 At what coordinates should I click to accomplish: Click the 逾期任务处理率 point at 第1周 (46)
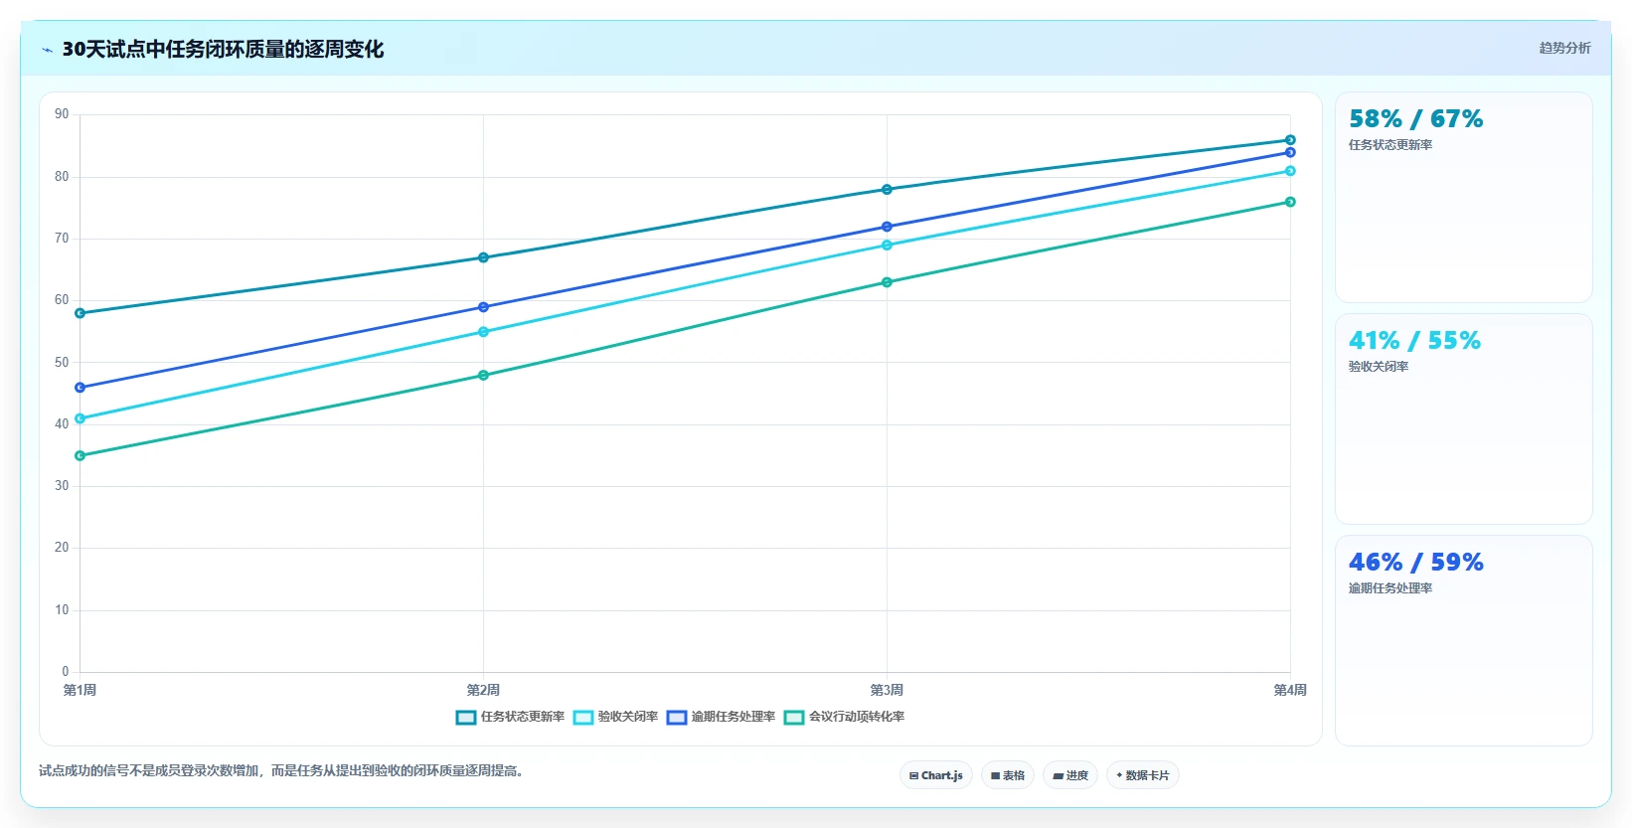[x=81, y=388]
